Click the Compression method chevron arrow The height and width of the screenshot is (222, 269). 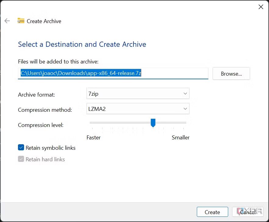click(185, 109)
